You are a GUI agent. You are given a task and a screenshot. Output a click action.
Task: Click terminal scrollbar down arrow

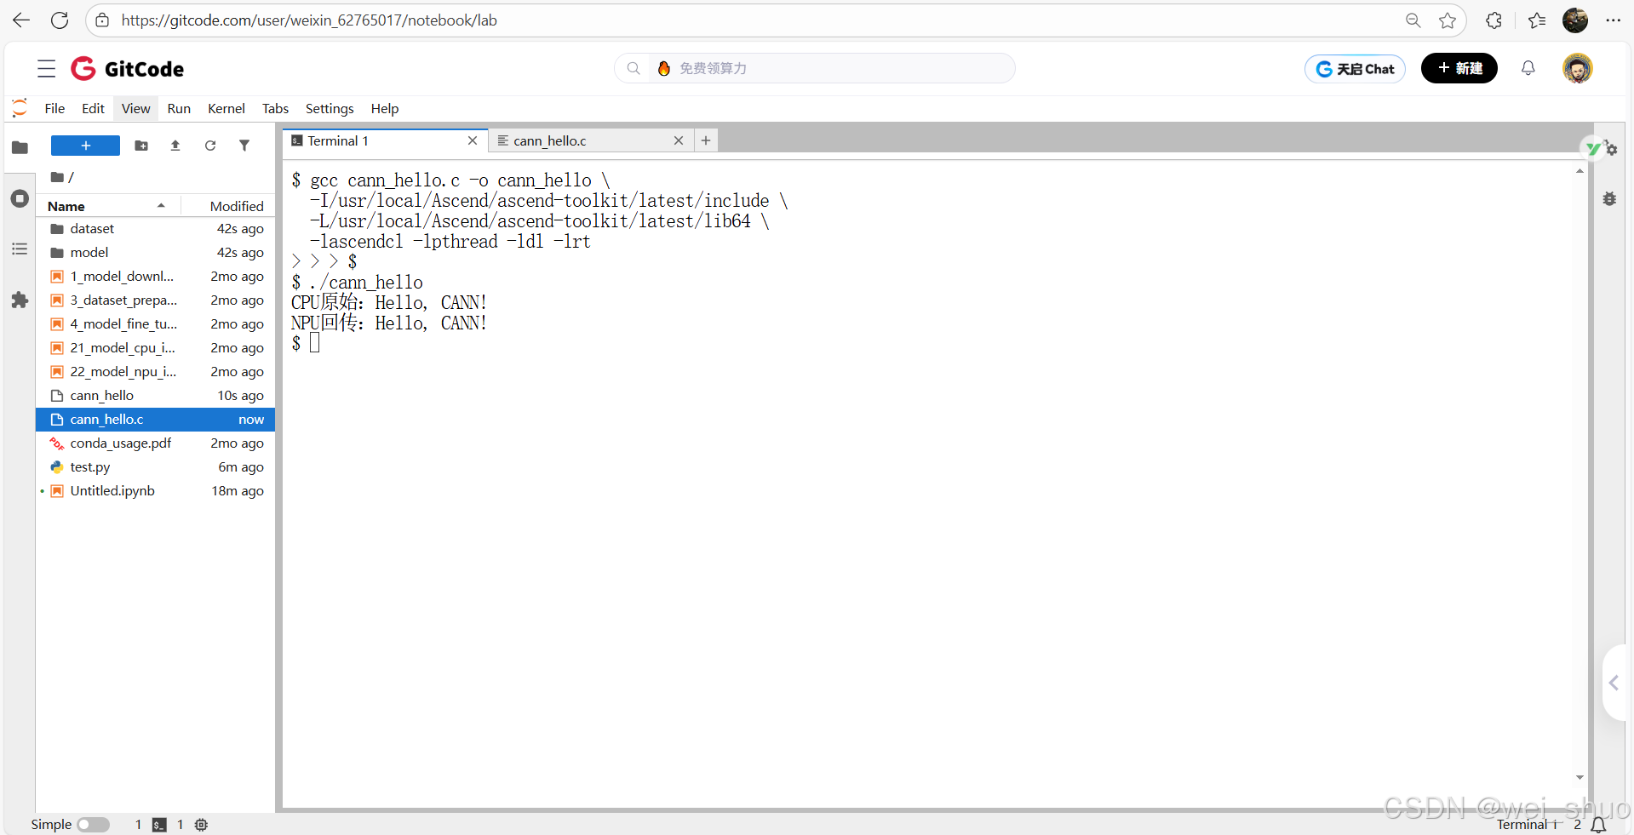pos(1580,777)
